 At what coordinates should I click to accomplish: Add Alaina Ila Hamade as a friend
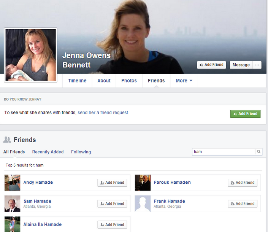(x=112, y=225)
